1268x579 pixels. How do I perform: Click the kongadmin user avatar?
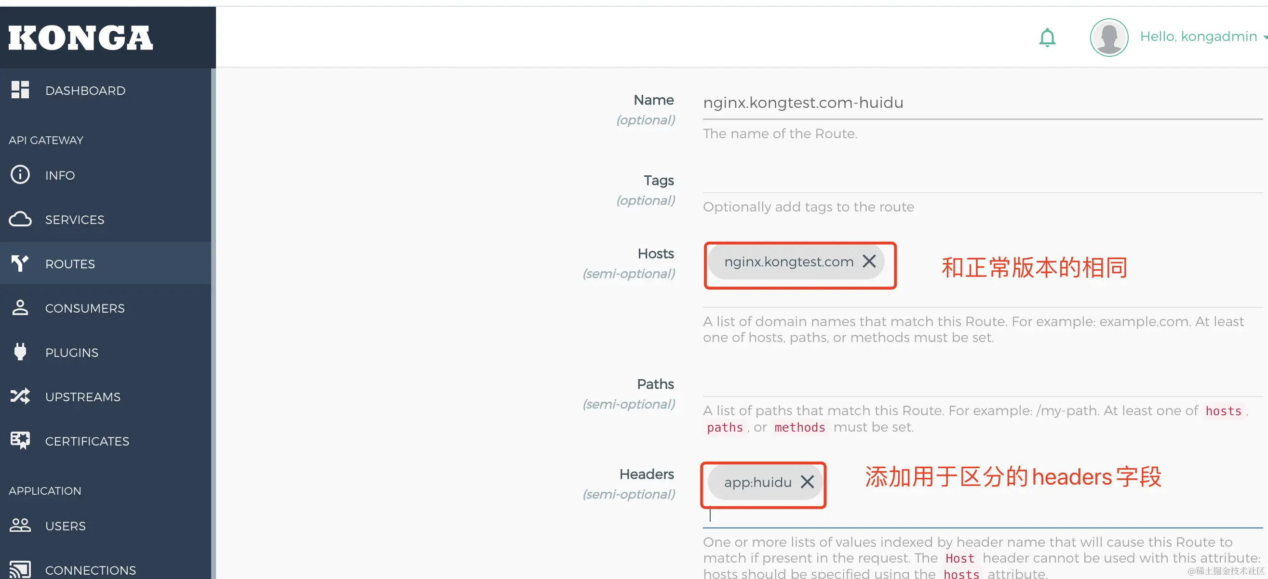tap(1108, 38)
